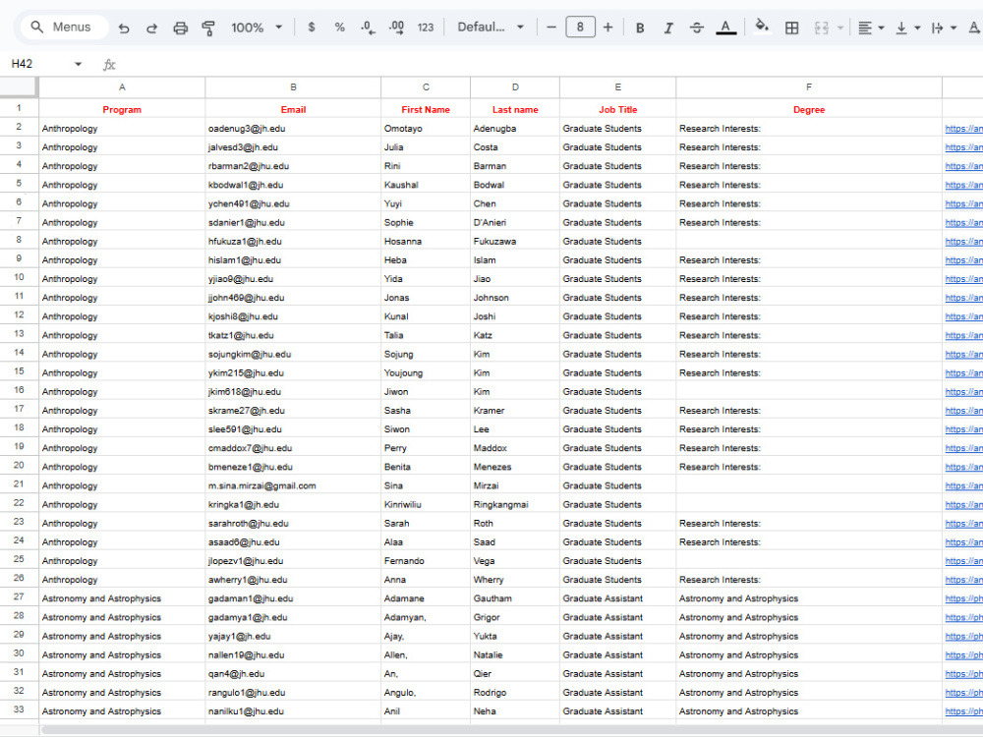Select column C header
Screen dimensions: 983x737
pos(426,87)
